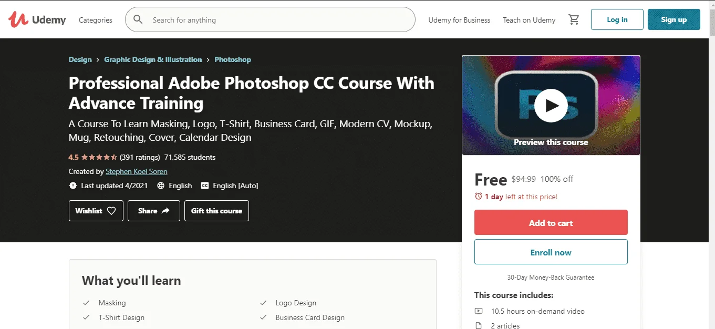The height and width of the screenshot is (329, 715).
Task: Click checkmark beside Business Card Design
Action: tap(263, 317)
